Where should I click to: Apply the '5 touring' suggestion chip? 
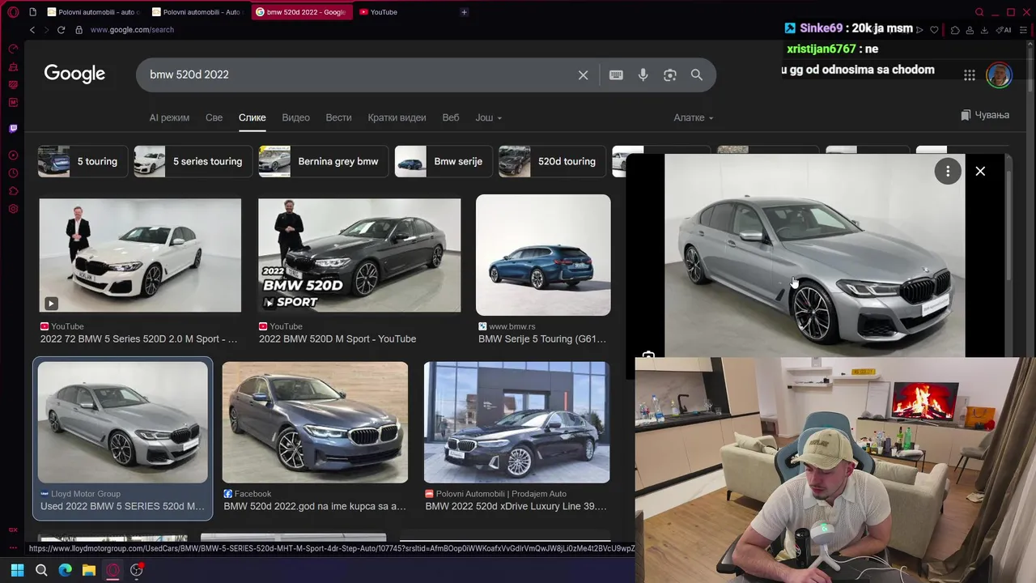click(83, 161)
